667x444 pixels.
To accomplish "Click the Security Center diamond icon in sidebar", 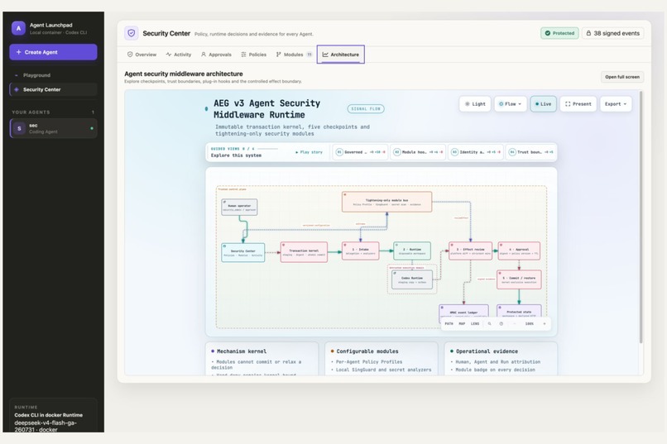I will [x=17, y=89].
